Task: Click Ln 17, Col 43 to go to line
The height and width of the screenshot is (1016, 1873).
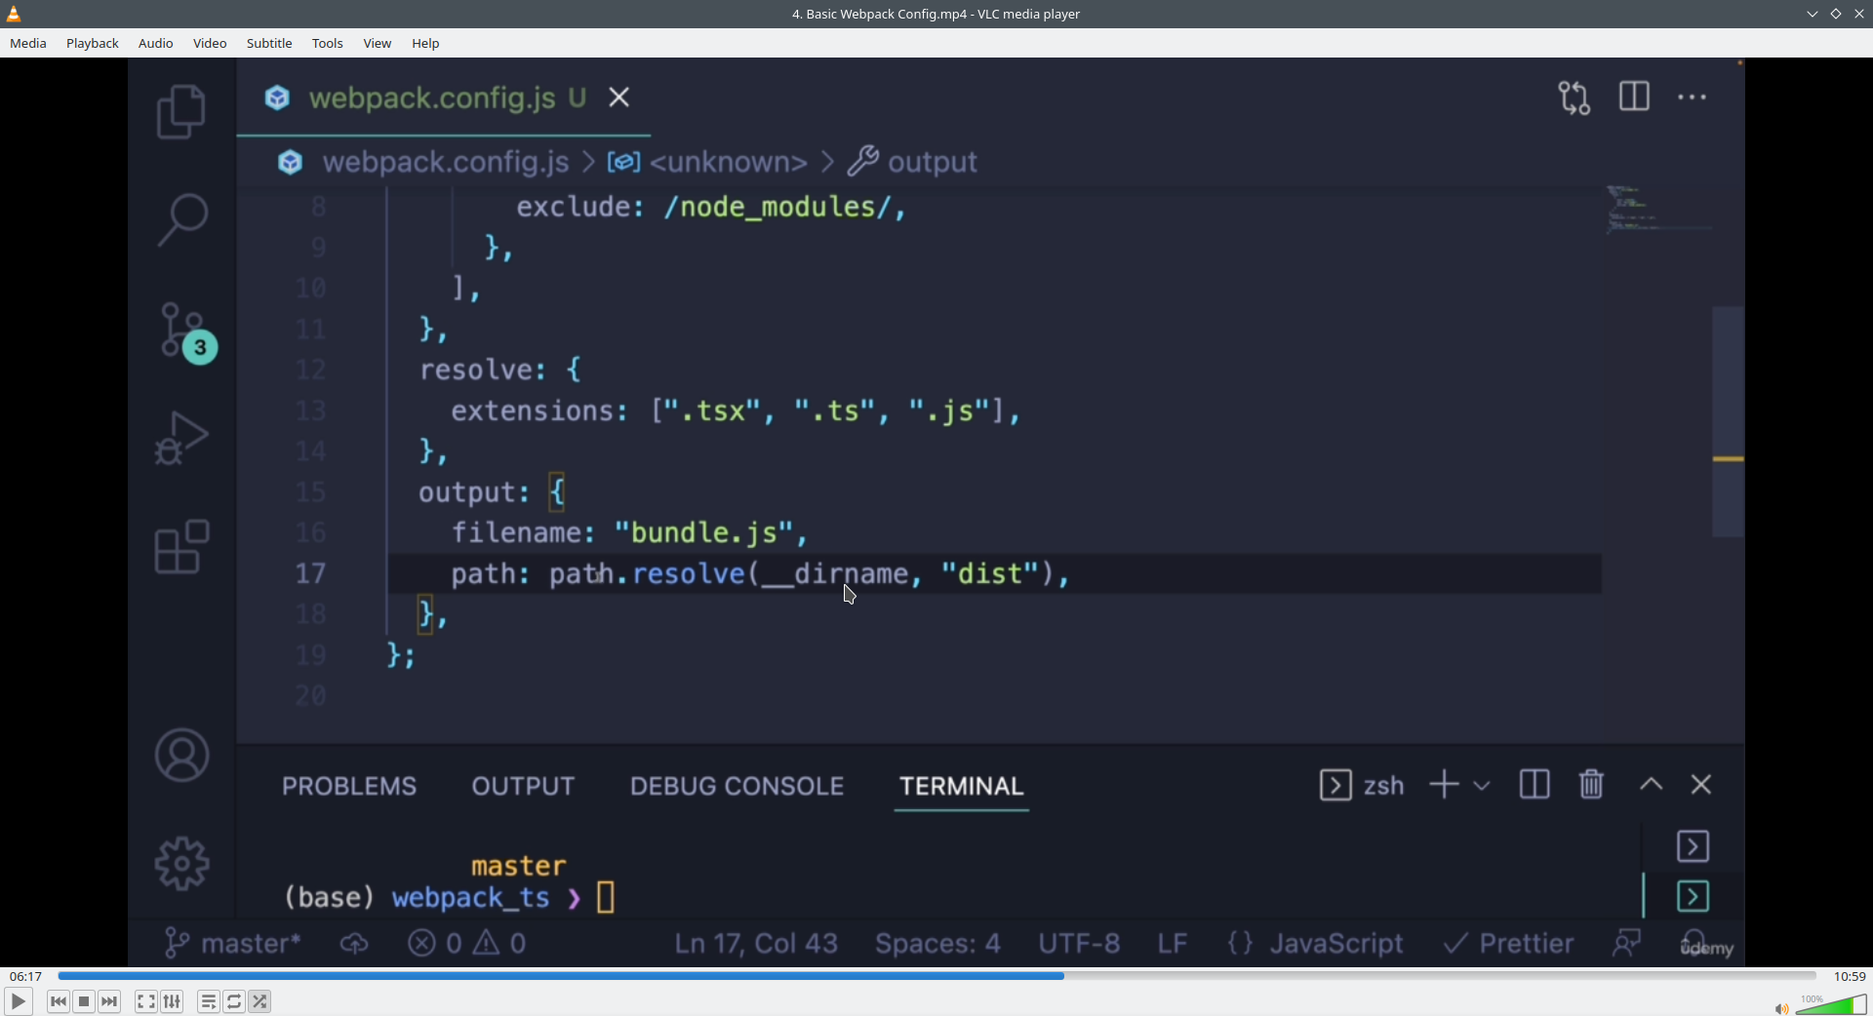Action: 756,944
